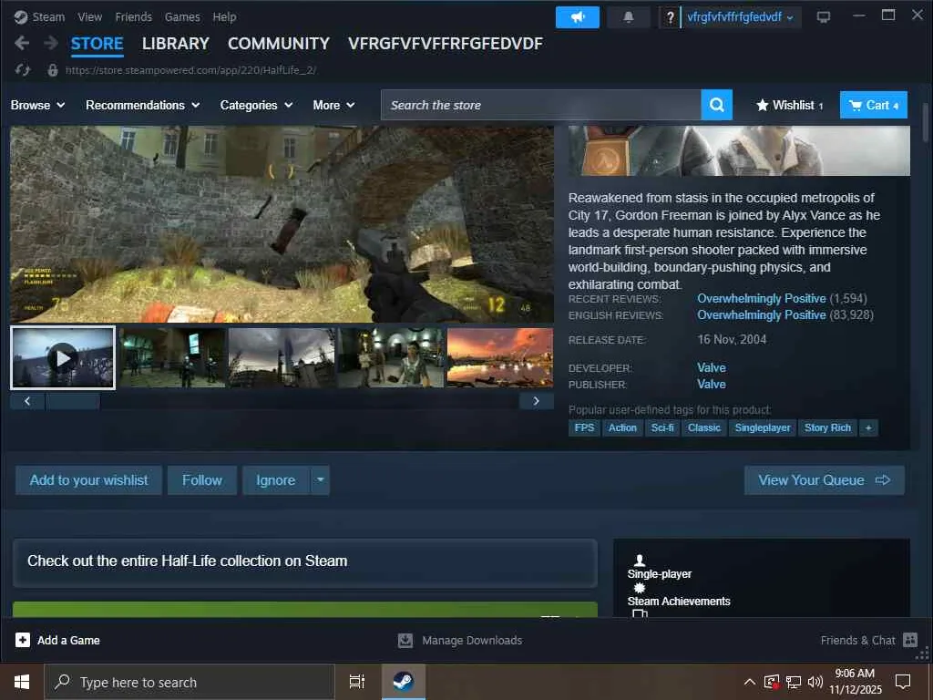Image resolution: width=933 pixels, height=700 pixels.
Task: Open the Steam menu
Action: (x=48, y=17)
